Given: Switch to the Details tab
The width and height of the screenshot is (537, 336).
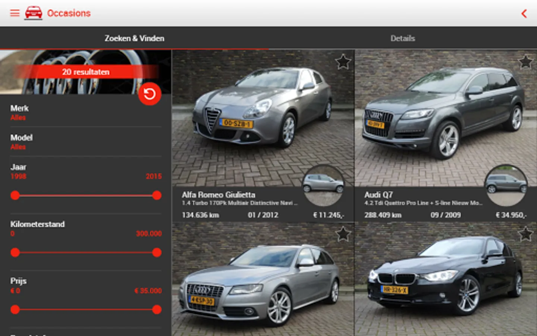Looking at the screenshot, I should point(403,38).
